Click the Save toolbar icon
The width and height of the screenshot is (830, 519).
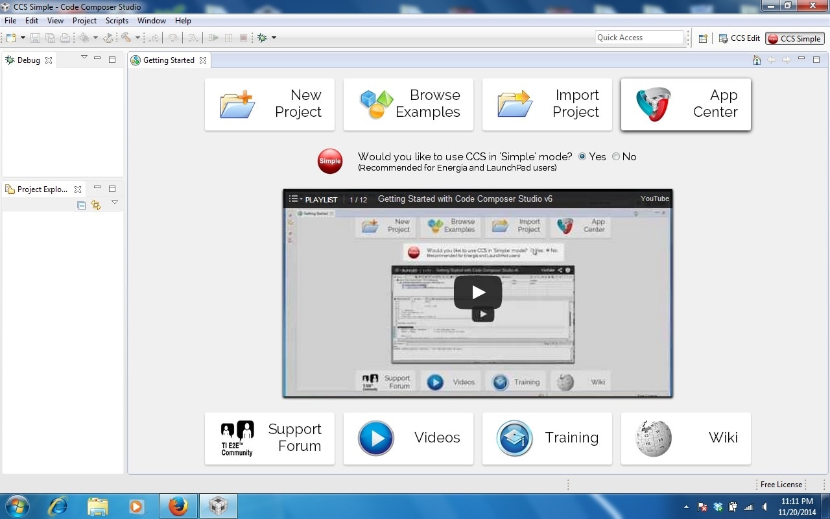[36, 38]
